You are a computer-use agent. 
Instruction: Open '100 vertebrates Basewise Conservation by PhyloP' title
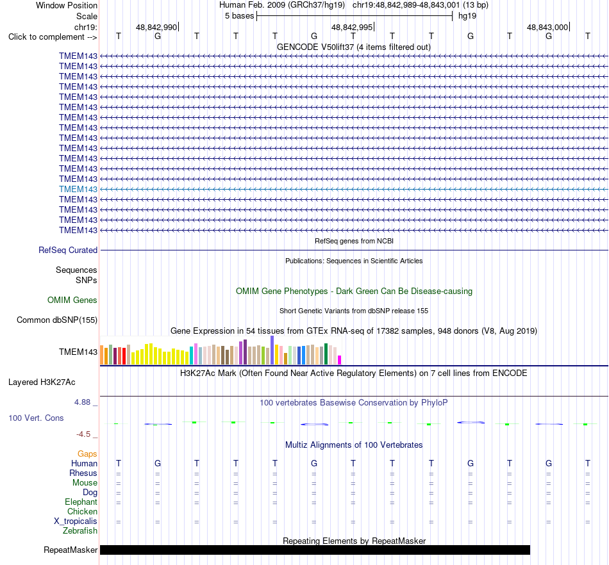tap(353, 403)
